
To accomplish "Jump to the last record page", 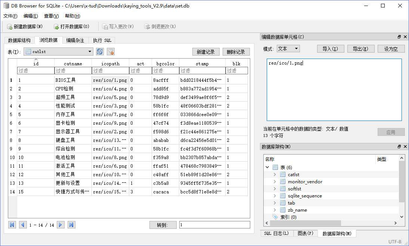I will pyautogui.click(x=71, y=225).
